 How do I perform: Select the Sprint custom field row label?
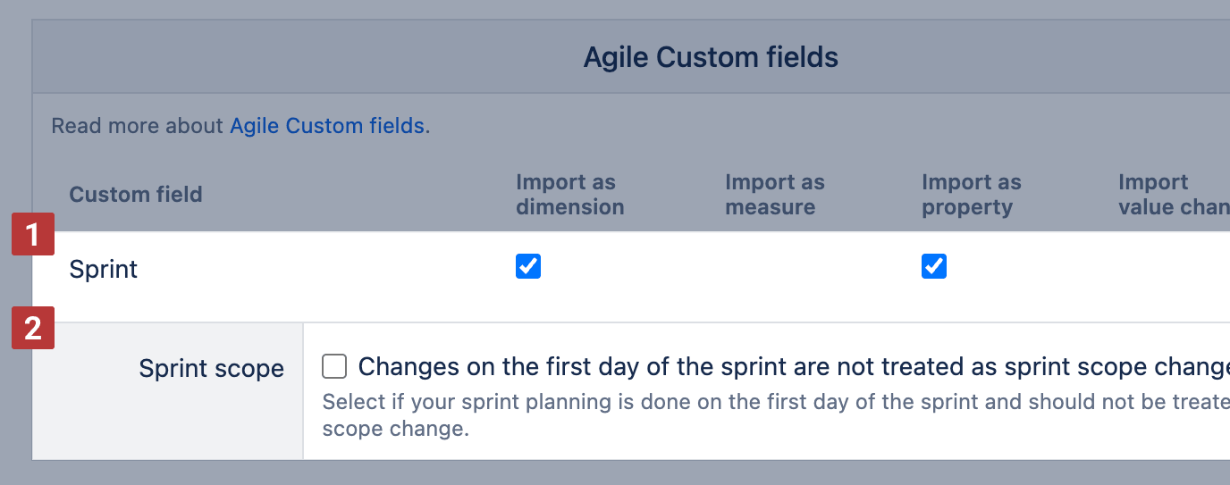[x=104, y=269]
